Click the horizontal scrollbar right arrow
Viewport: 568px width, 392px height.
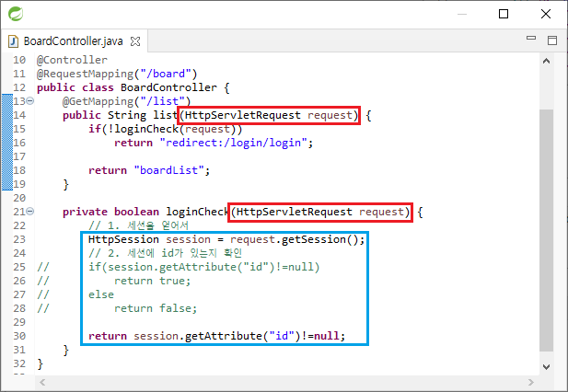[530, 382]
